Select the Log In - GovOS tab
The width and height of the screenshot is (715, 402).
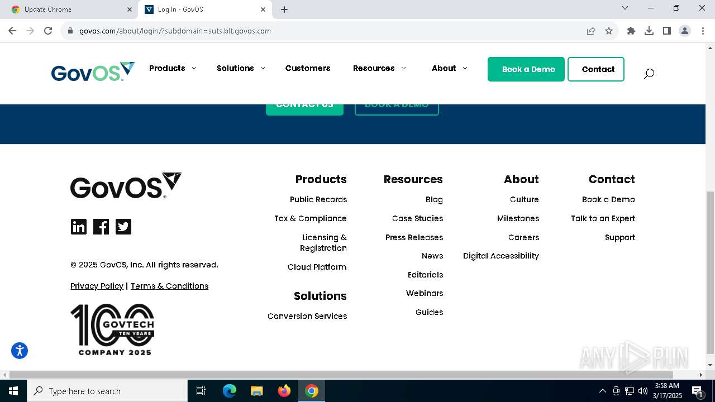tap(205, 9)
